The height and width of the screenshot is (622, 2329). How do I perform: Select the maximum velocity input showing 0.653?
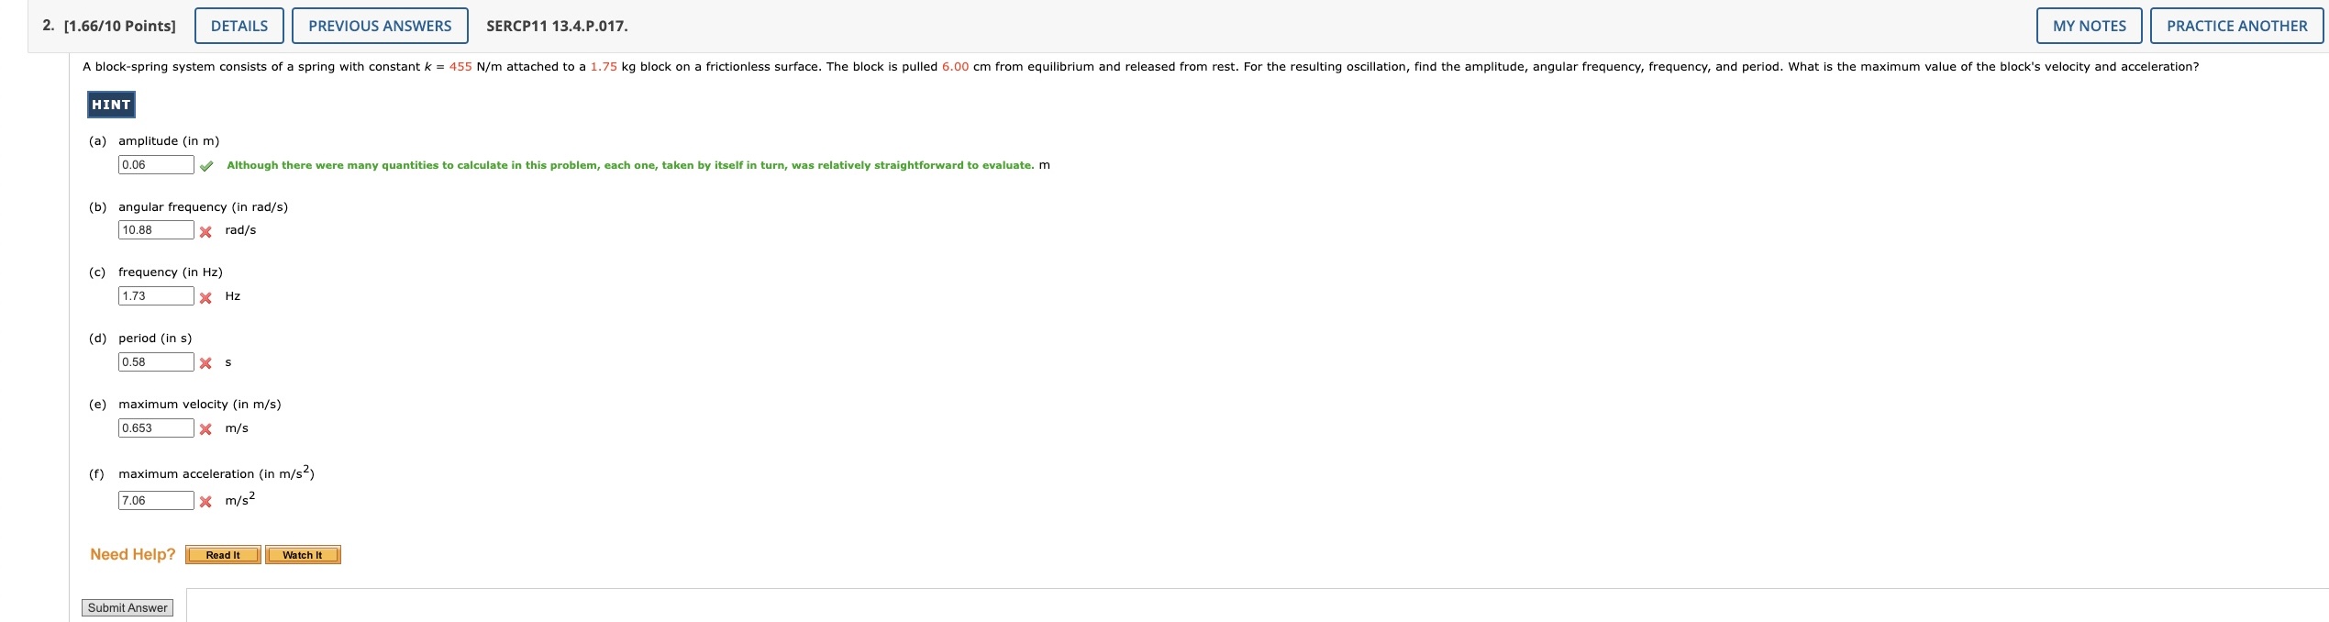(155, 427)
